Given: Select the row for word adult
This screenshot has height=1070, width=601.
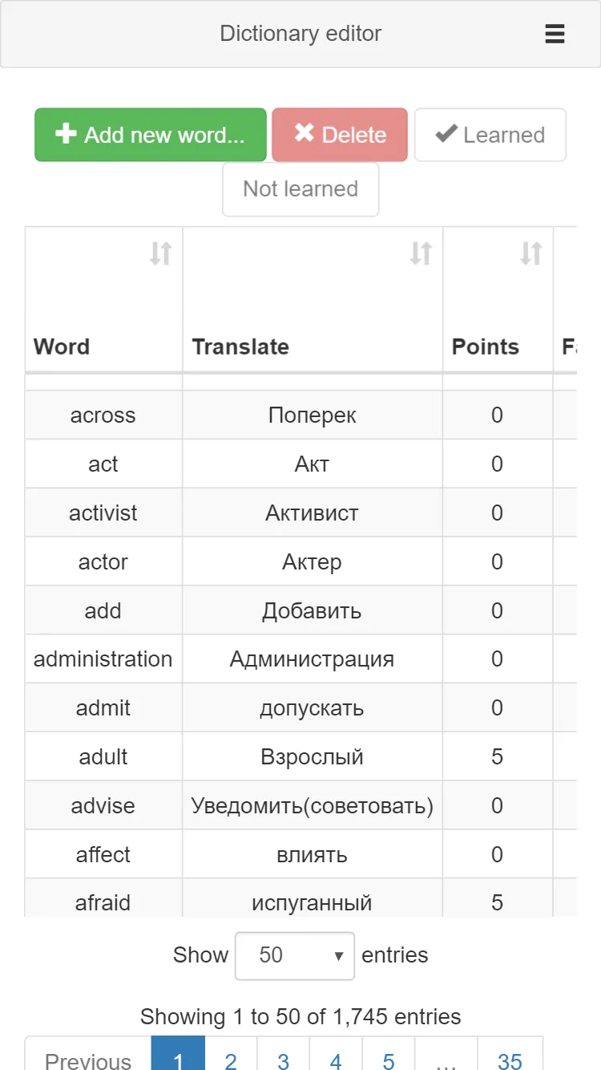Looking at the screenshot, I should click(x=300, y=756).
